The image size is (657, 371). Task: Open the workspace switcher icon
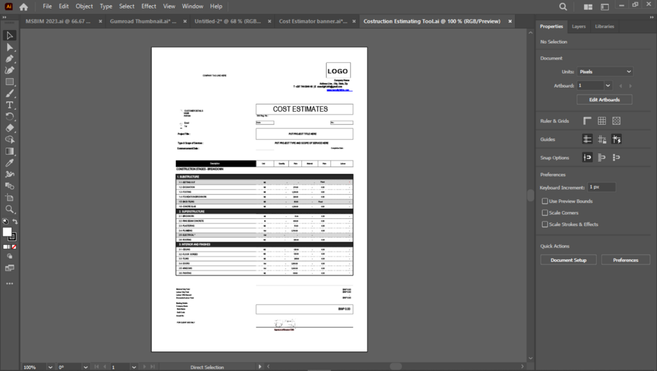[x=605, y=7]
